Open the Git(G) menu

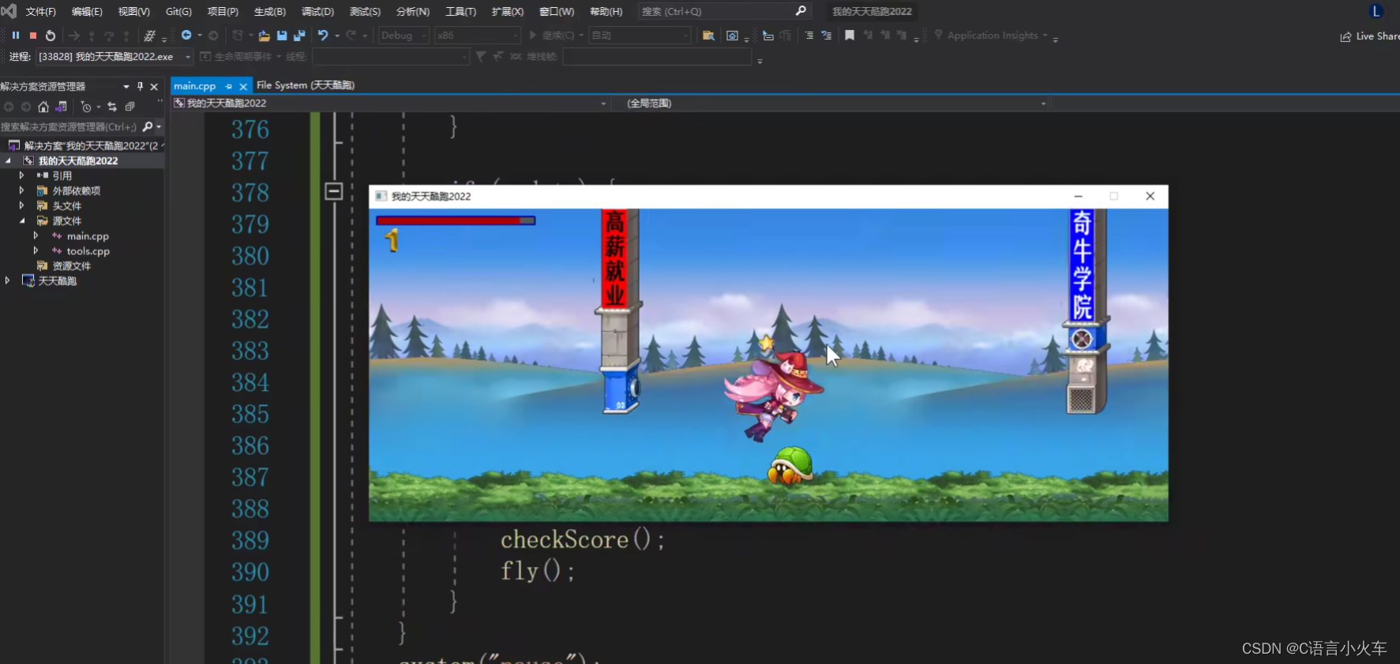coord(178,12)
